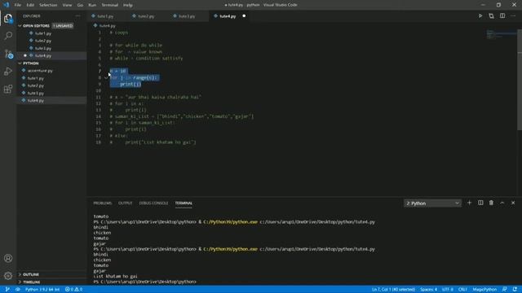Switch to the tute1.py editor tab

(105, 16)
